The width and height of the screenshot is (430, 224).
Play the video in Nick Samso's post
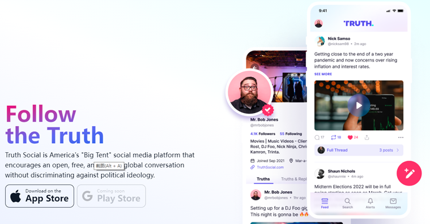click(359, 105)
